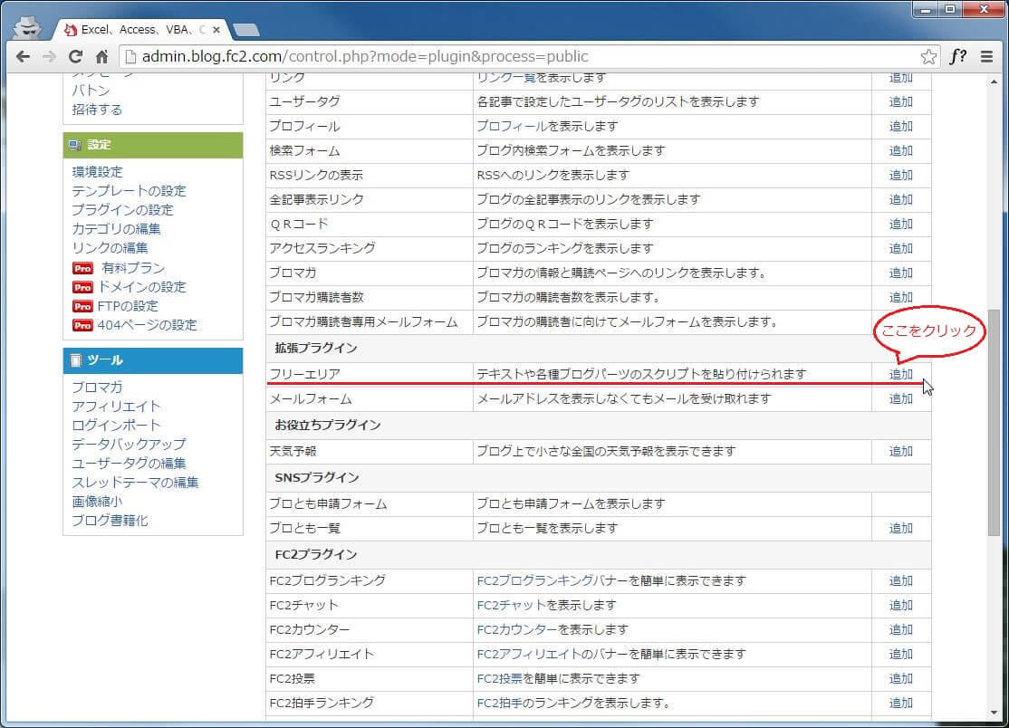The width and height of the screenshot is (1009, 728).
Task: Reload the page with the refresh icon
Action: click(76, 56)
